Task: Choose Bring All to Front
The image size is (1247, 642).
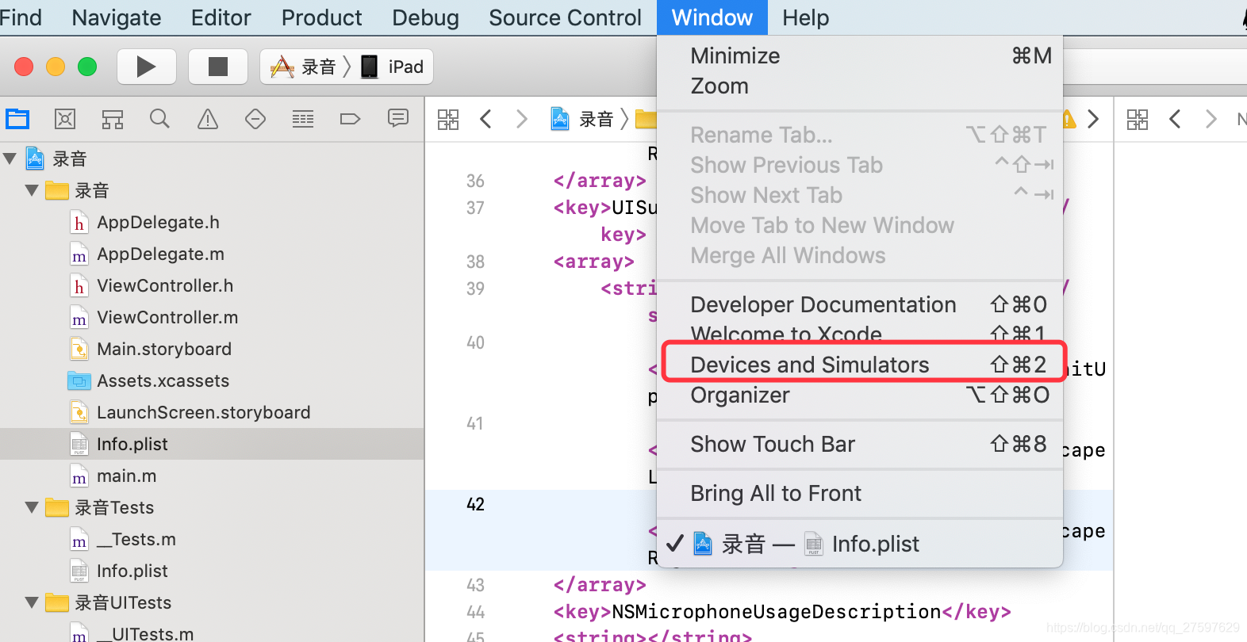Action: (860, 493)
